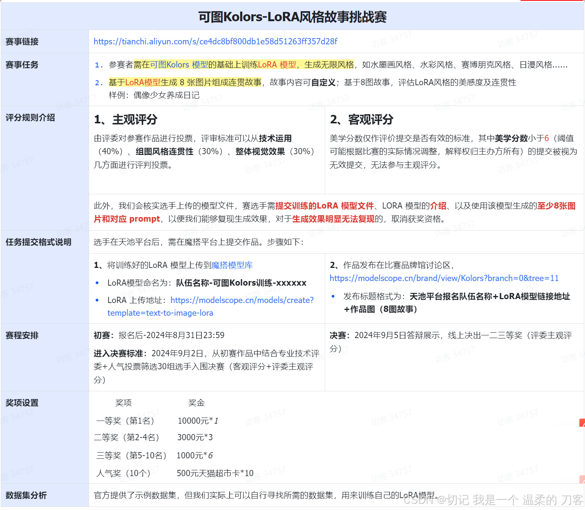Click the heading 2、客观评分
This screenshot has width=585, height=510.
(362, 120)
